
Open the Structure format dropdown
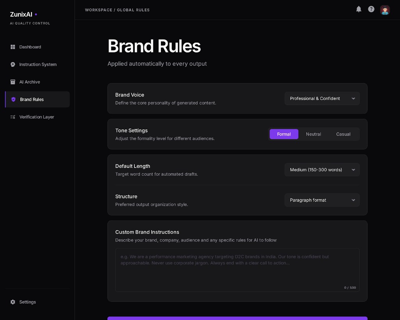pos(322,200)
